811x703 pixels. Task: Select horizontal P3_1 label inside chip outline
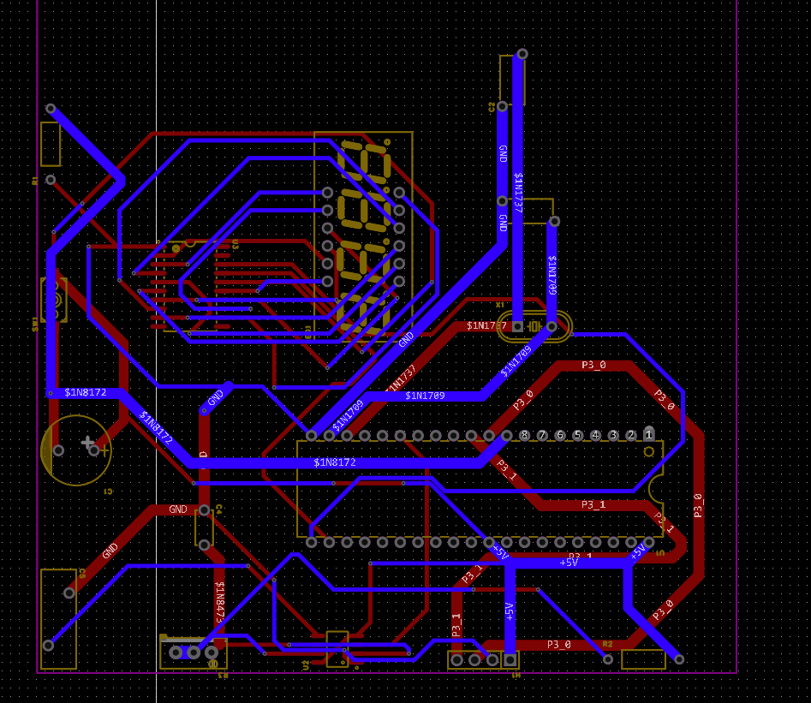(x=593, y=504)
